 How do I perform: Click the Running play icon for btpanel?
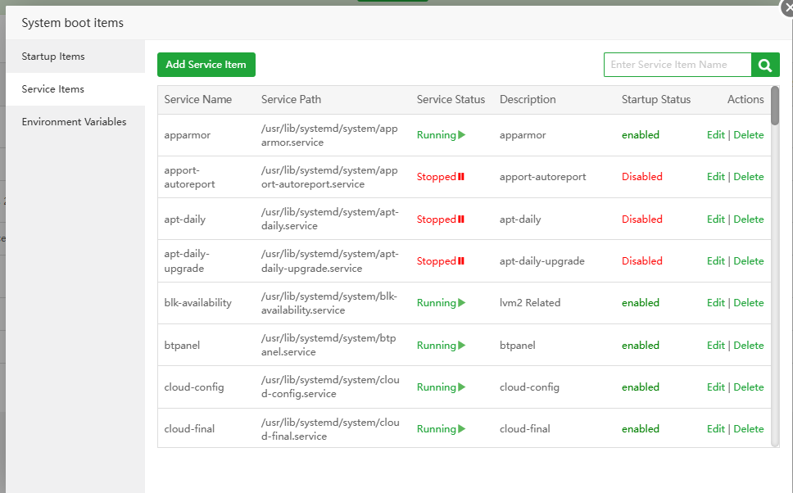462,346
